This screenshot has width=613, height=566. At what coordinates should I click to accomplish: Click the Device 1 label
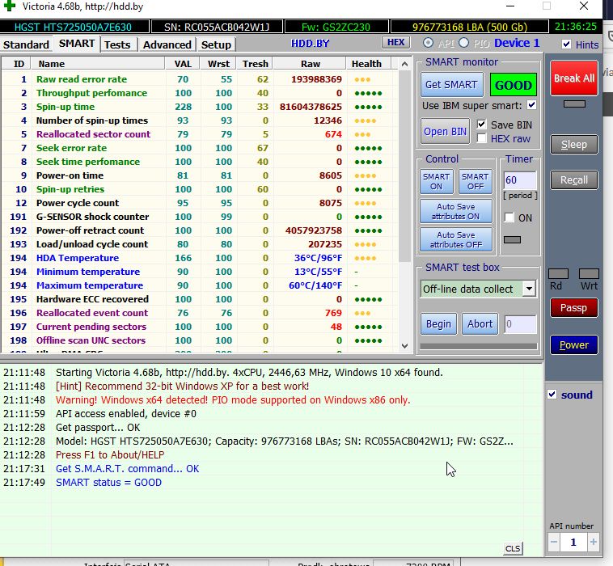[x=517, y=43]
